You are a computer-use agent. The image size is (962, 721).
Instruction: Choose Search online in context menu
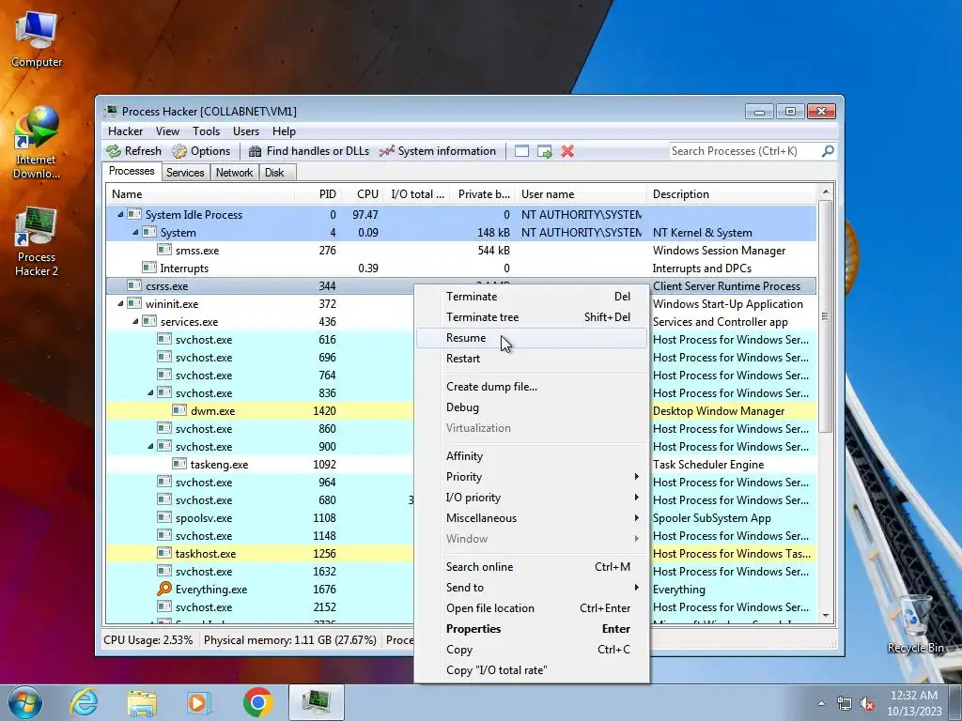pyautogui.click(x=532, y=567)
